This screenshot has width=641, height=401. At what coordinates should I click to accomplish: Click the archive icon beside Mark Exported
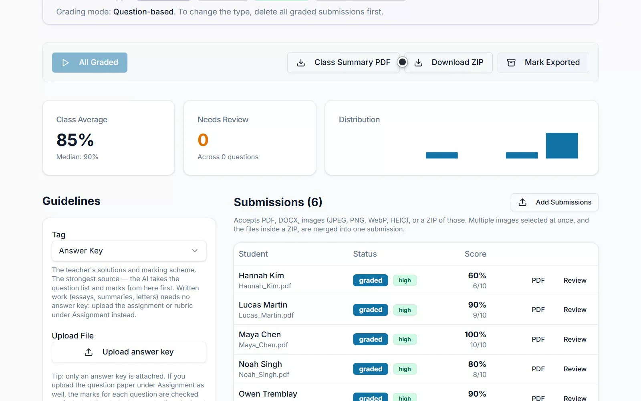[511, 63]
